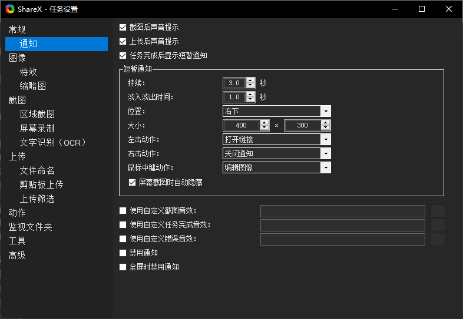463x319 pixels.
Task: Increase the width 400 with up arrow
Action: pos(264,123)
